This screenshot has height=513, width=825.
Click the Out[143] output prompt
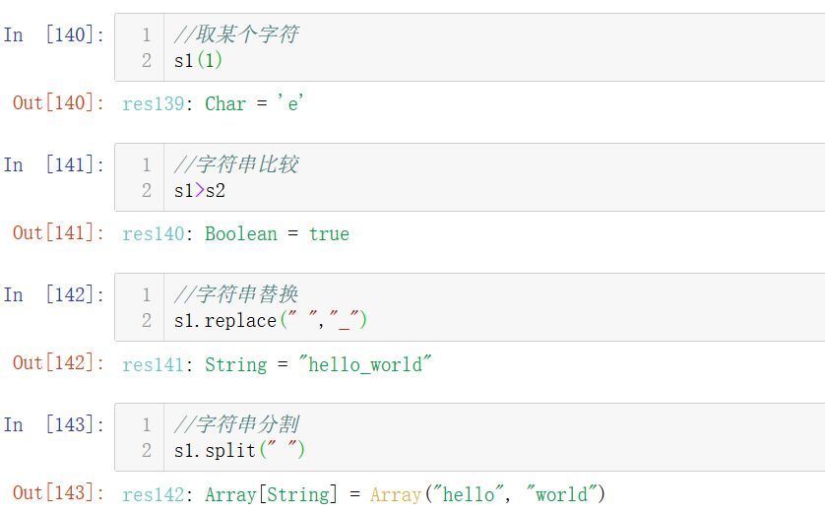[x=57, y=493]
